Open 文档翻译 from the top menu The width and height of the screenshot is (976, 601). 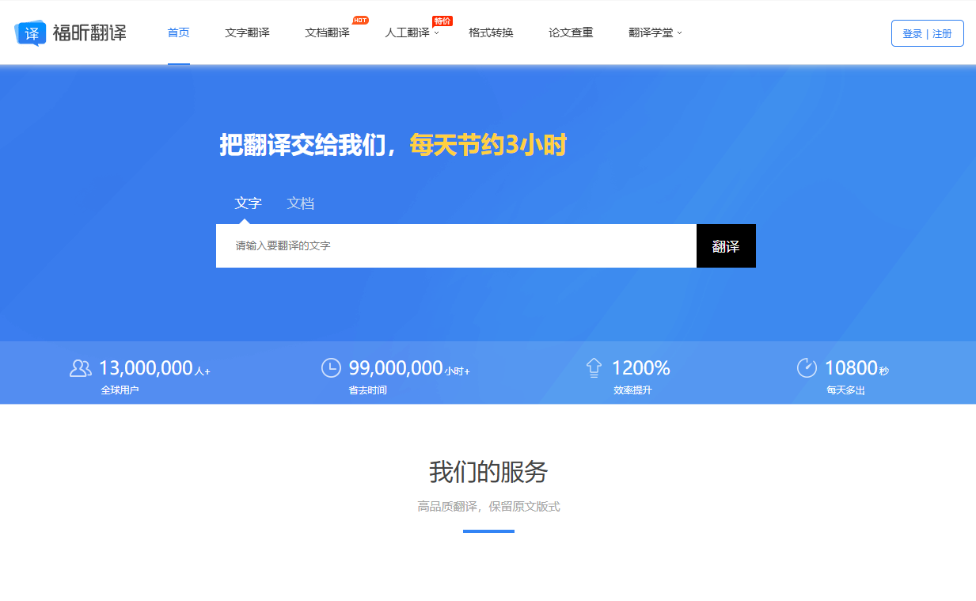327,32
